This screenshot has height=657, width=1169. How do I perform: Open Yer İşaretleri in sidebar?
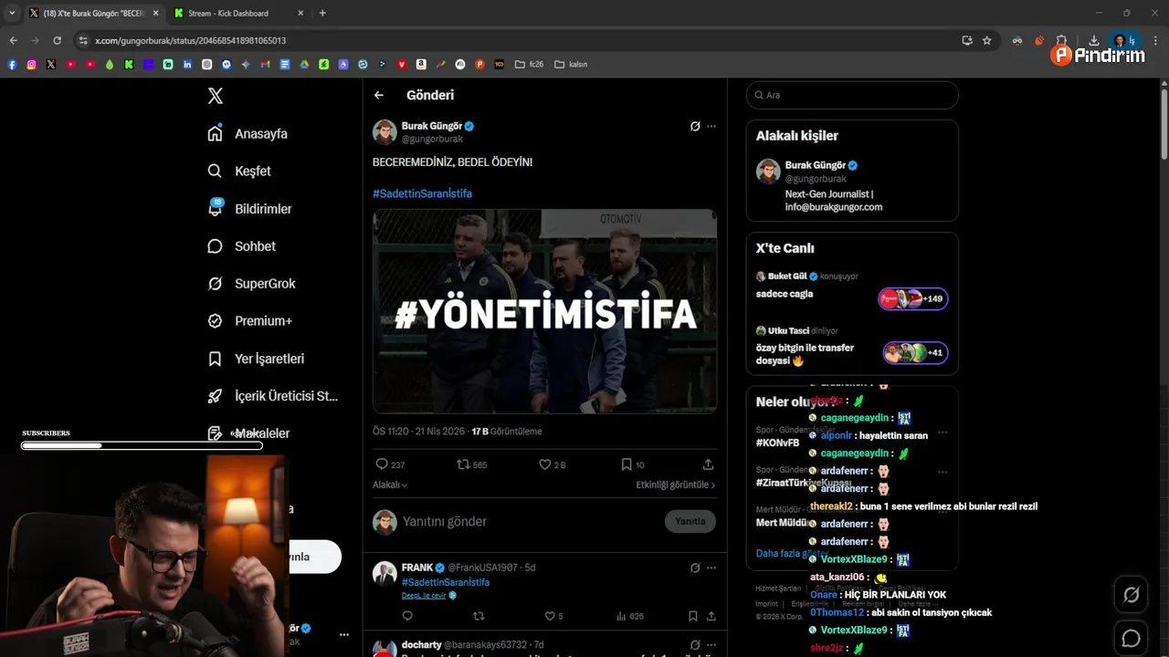256,359
